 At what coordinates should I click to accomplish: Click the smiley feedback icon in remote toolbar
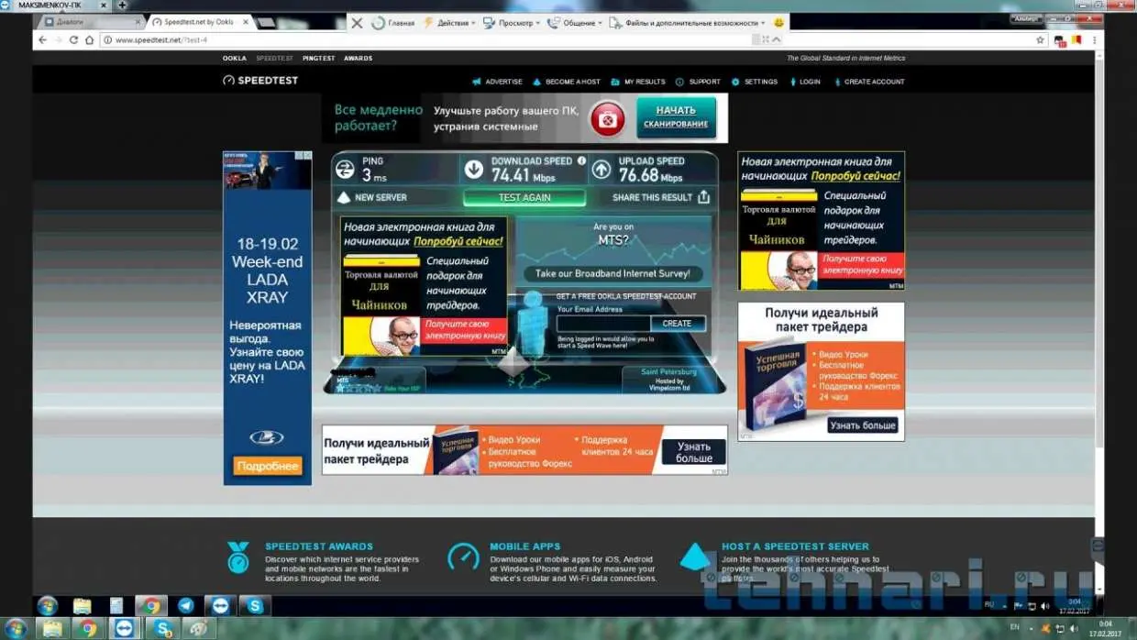point(779,23)
